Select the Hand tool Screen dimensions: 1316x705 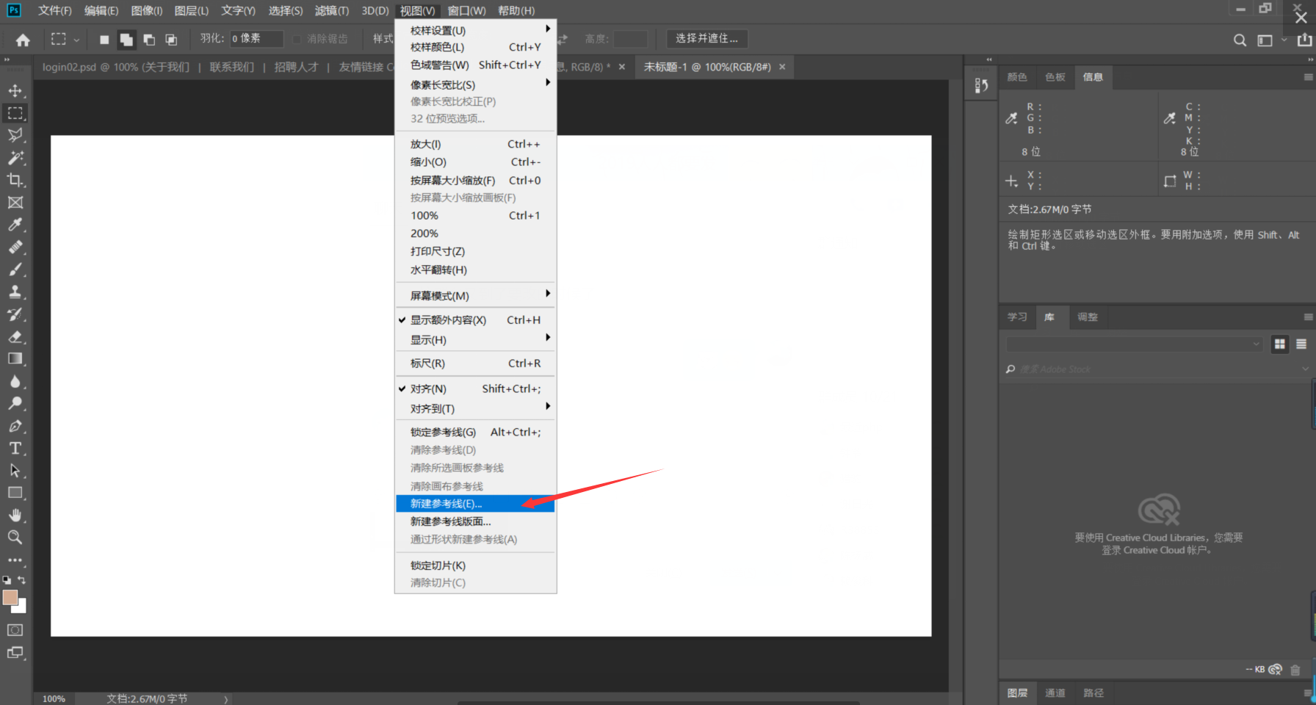[x=15, y=515]
